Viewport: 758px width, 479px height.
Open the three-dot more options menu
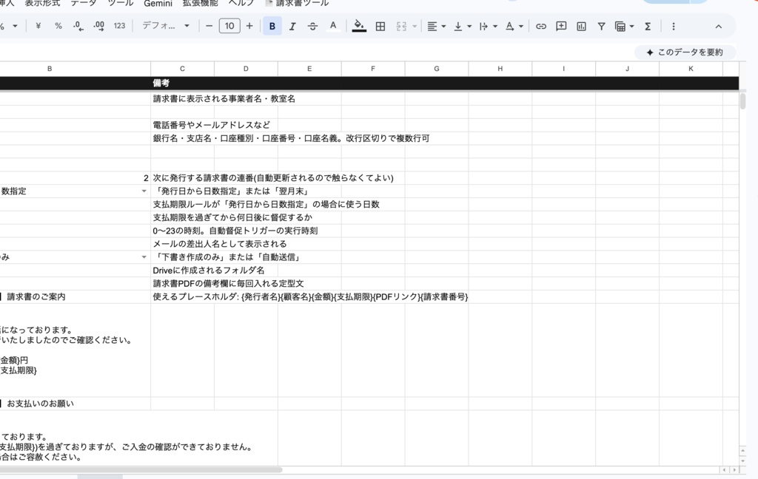tap(674, 26)
